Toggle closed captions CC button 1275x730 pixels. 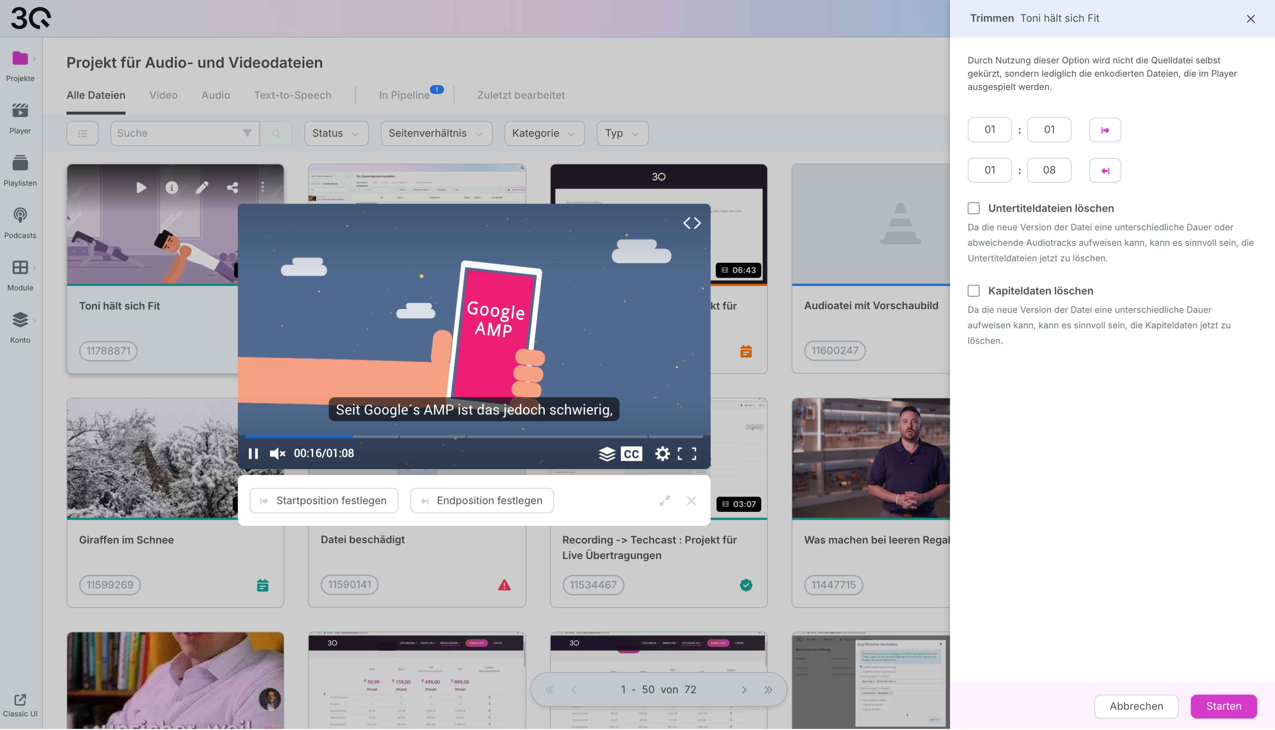[x=631, y=453]
